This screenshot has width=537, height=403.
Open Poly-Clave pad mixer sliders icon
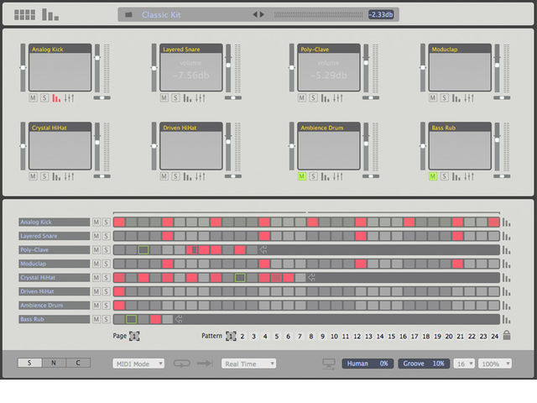[x=338, y=98]
